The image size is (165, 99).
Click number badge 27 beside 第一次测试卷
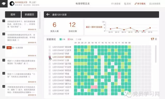4,47
